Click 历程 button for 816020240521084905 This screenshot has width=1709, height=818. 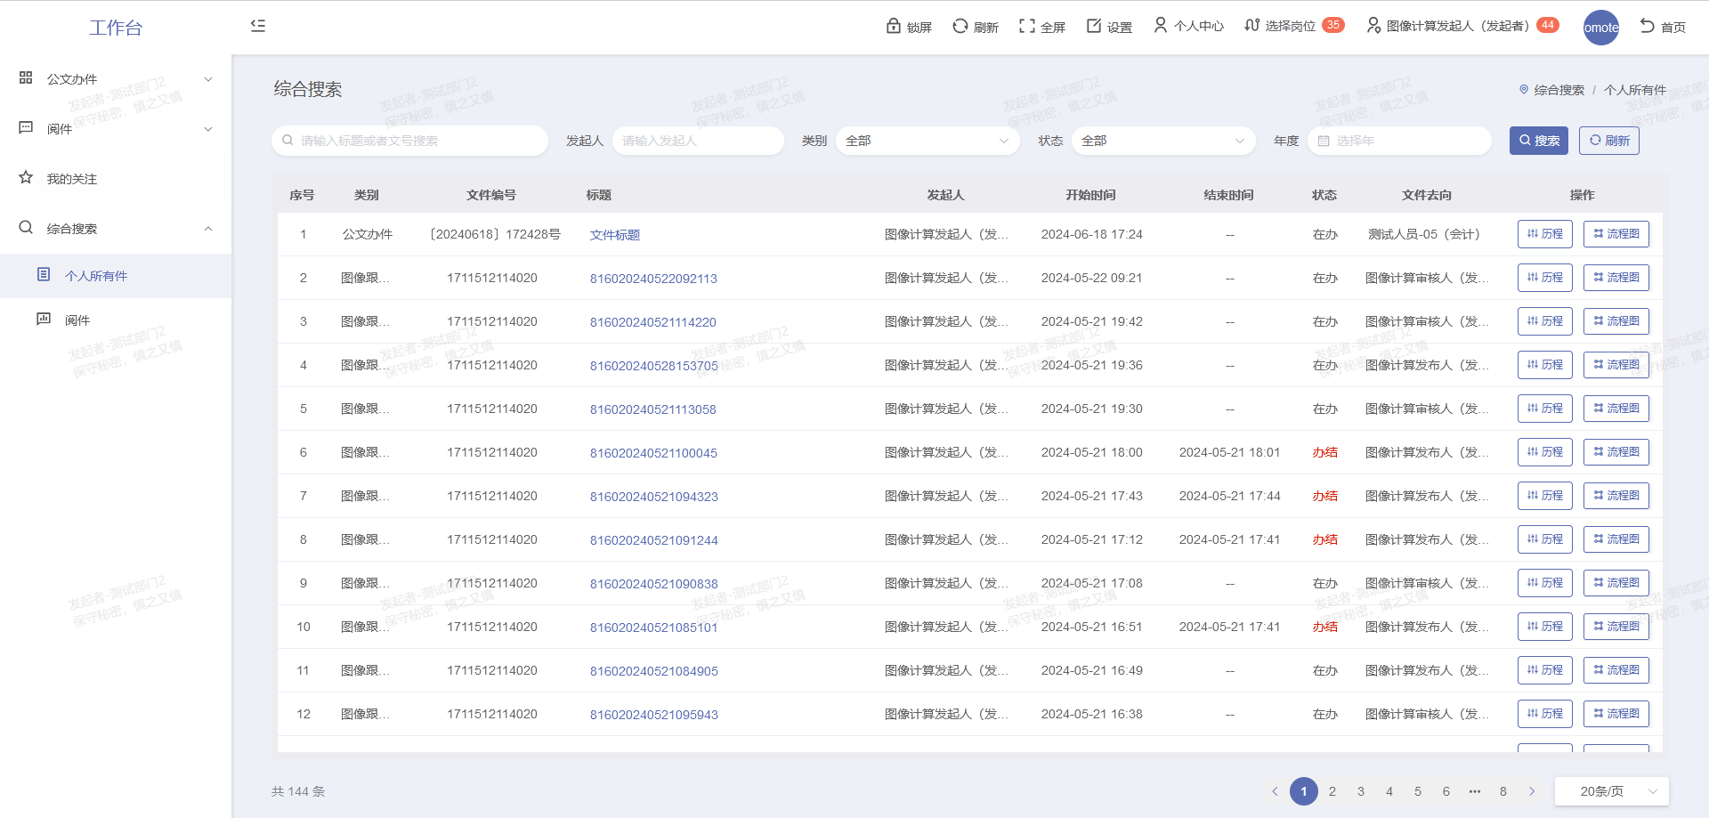(1544, 670)
